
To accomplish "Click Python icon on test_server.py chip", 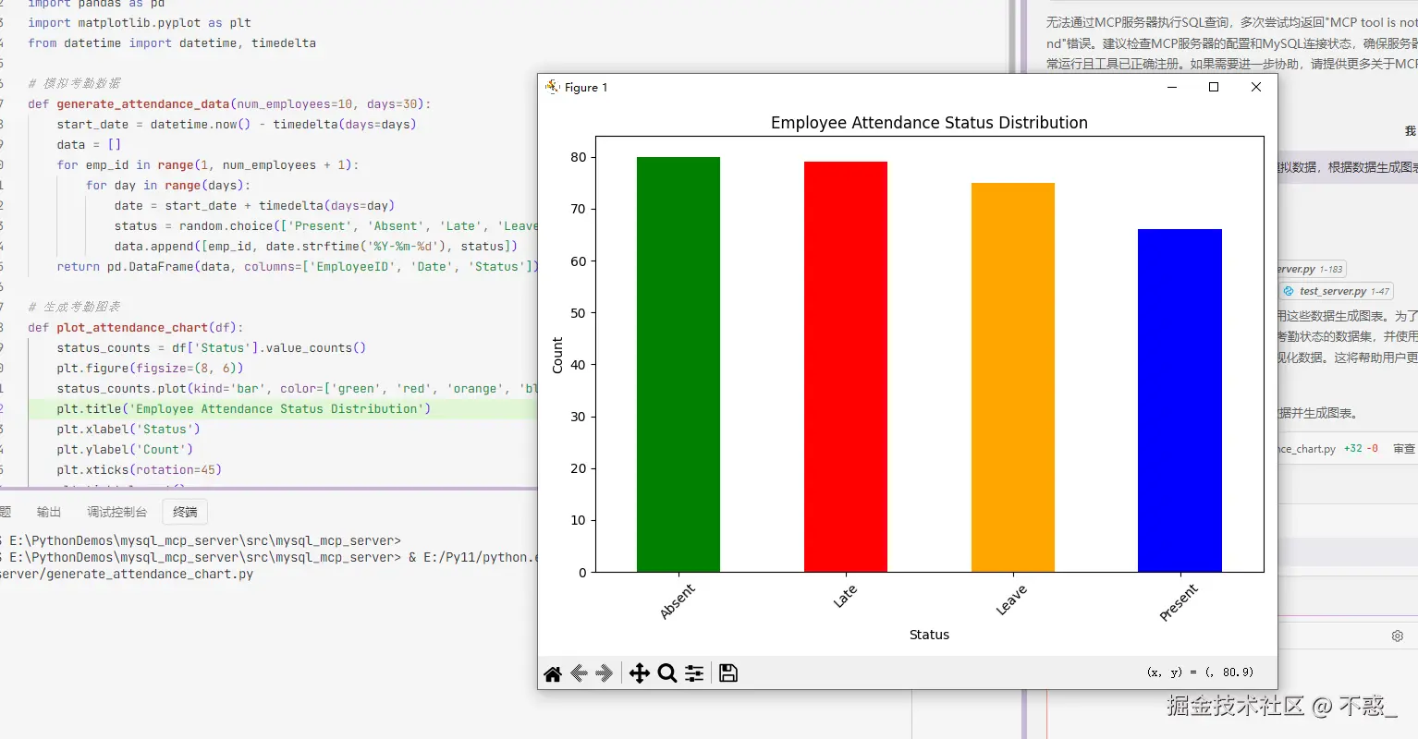I will coord(1289,291).
